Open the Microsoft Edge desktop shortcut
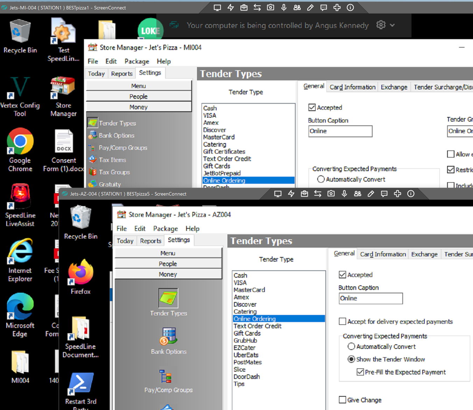Viewport: 473px width, 410px height. [20, 315]
